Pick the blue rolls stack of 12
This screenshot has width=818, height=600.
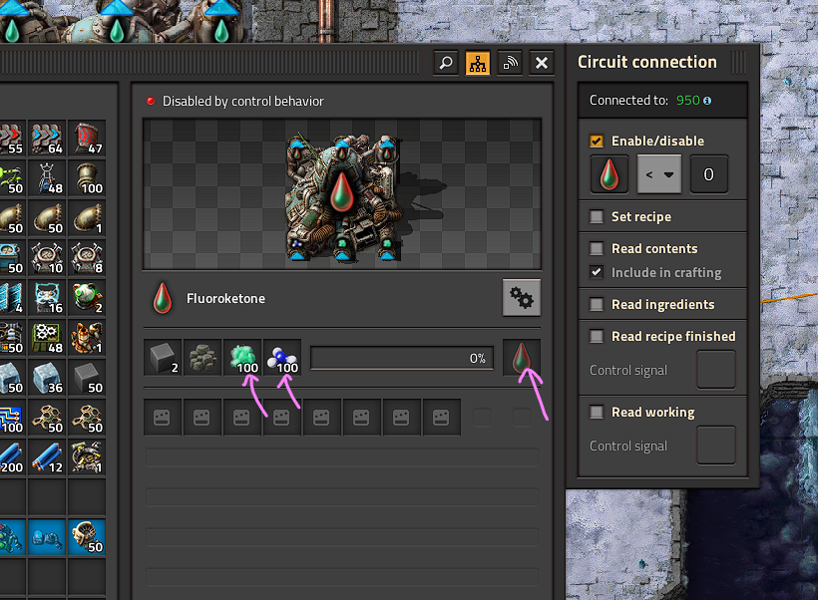point(48,457)
